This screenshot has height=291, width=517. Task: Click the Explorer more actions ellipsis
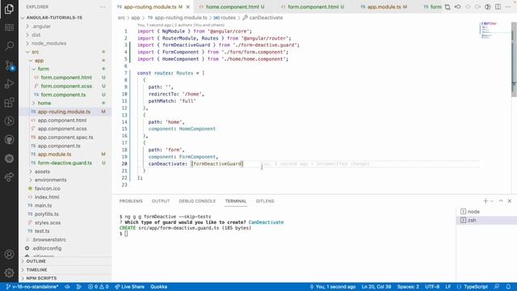click(x=103, y=7)
